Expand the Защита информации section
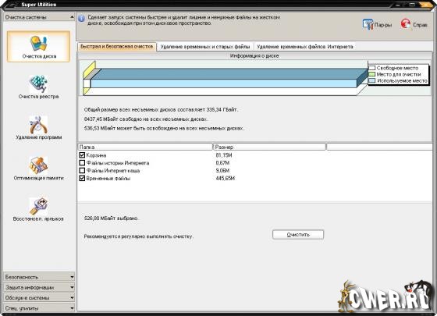The height and width of the screenshot is (316, 437). click(39, 287)
